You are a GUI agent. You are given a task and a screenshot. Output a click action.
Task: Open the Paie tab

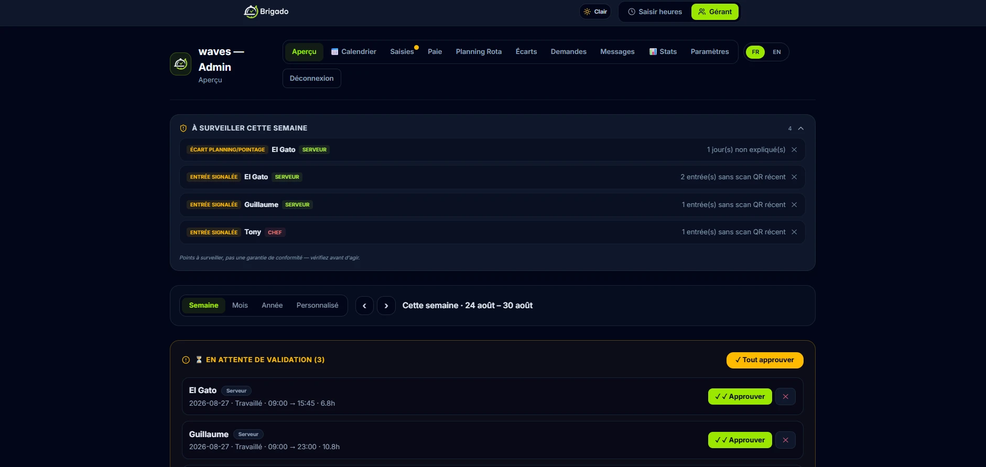435,51
